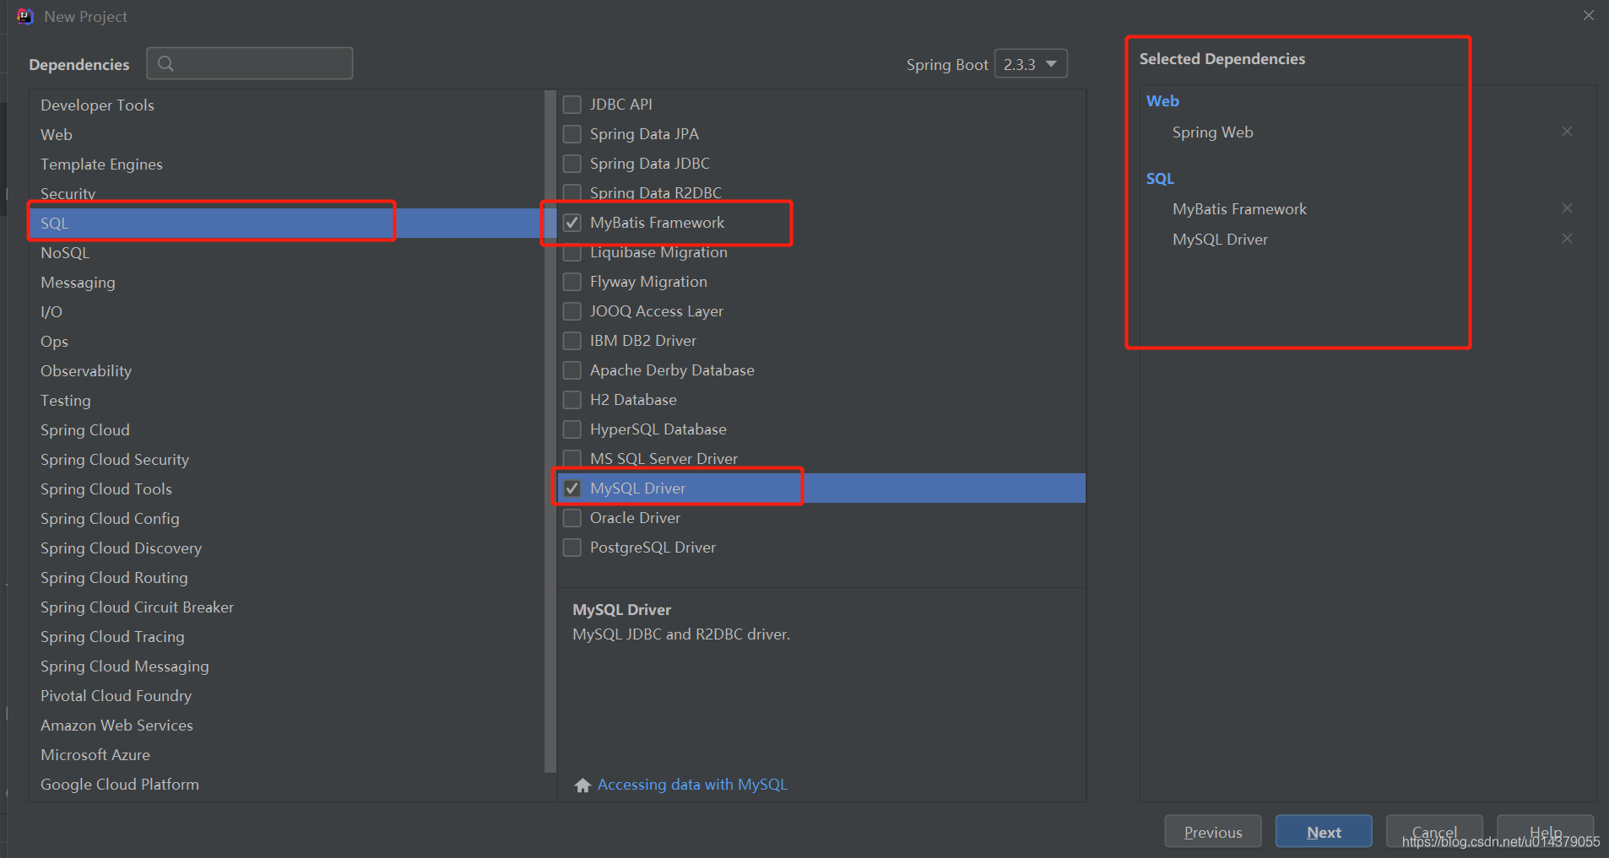Click the SQL group heading in Selected Dependencies
This screenshot has height=858, width=1609.
coord(1160,179)
